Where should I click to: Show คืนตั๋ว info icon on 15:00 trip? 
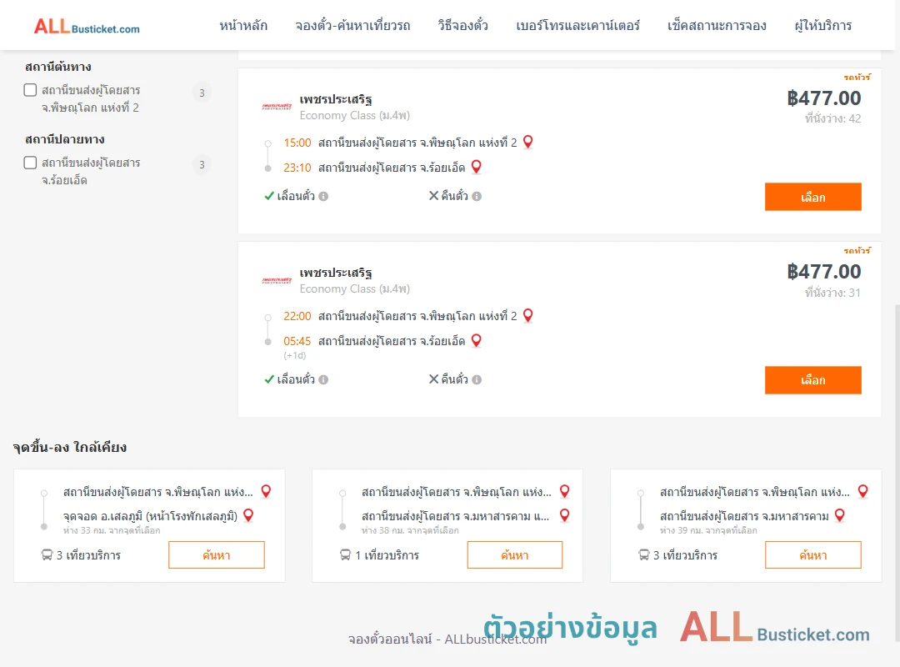(x=477, y=197)
